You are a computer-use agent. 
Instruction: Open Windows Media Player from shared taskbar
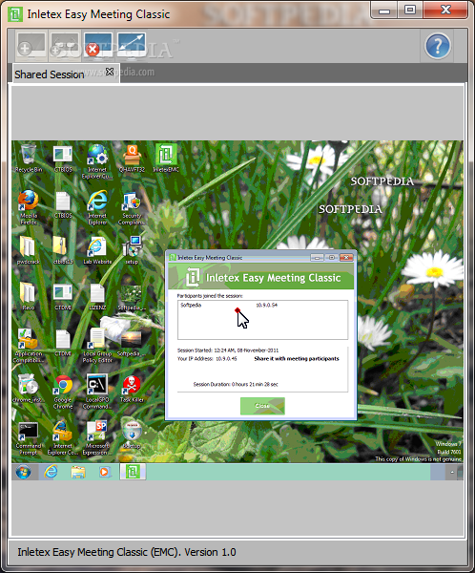[x=105, y=472]
